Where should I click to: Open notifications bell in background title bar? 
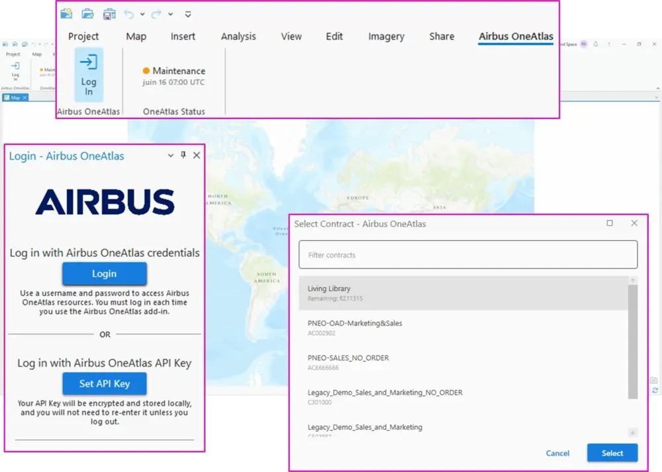(x=596, y=44)
